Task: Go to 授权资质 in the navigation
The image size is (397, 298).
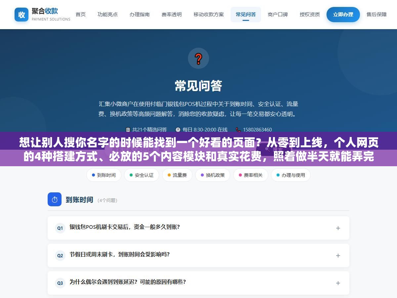Action: pos(310,15)
